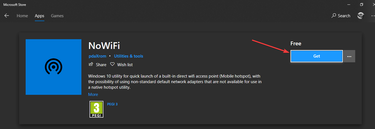
Task: Open the Games tab
Action: click(57, 16)
